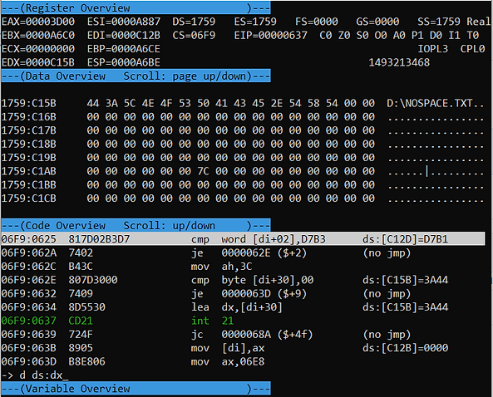Click the mov ah,3C instruction
Screen dimensions: 493x397
tap(221, 267)
